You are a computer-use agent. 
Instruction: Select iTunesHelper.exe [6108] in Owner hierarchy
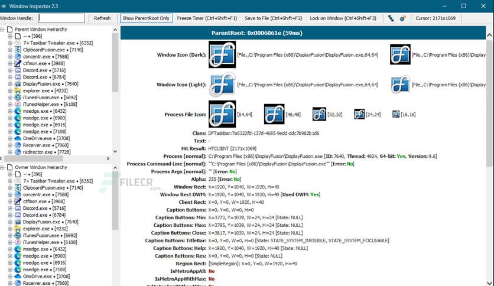pos(50,242)
